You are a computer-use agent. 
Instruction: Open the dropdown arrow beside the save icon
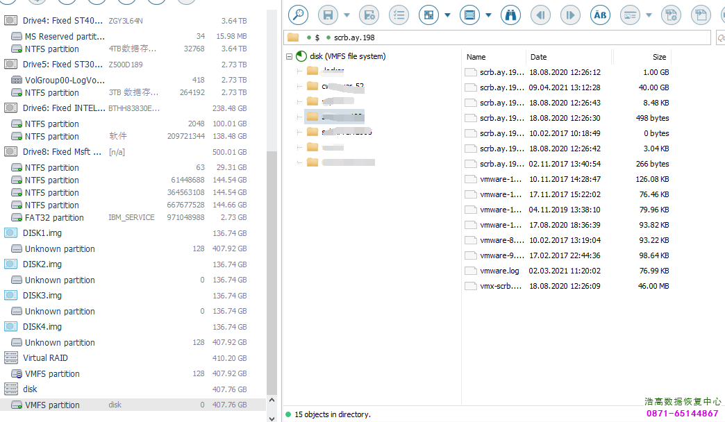tap(347, 15)
